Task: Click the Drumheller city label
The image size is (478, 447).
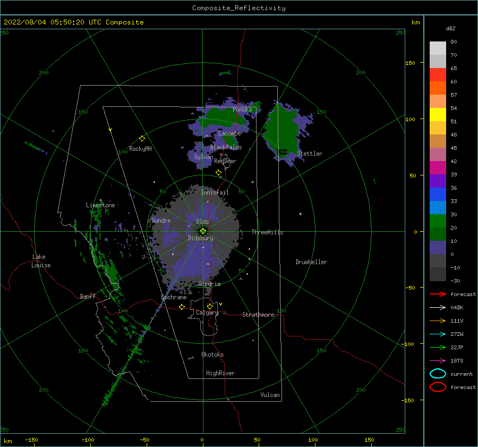Action: pyautogui.click(x=311, y=262)
